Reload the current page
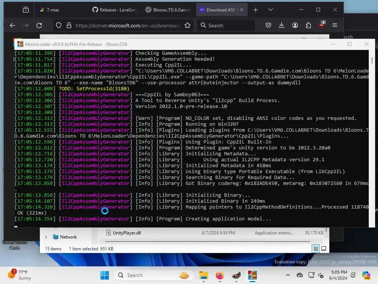Screen dimensions: 378x284 (x=39, y=26)
